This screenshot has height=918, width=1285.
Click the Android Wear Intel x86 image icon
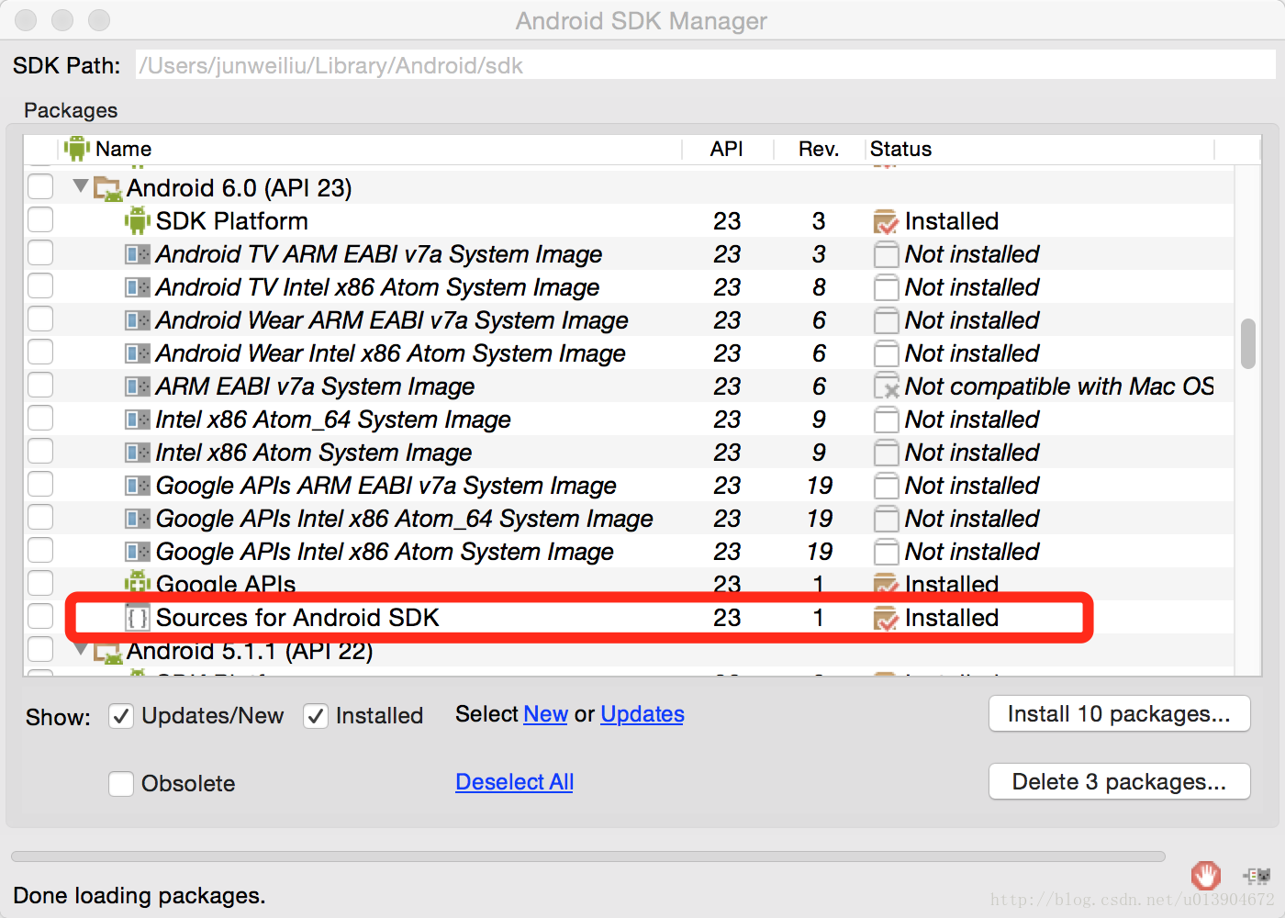pyautogui.click(x=138, y=353)
